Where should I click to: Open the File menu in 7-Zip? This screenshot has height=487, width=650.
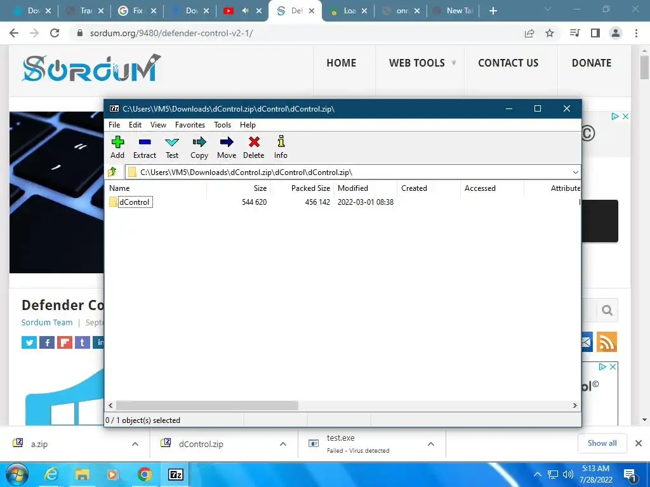(x=114, y=125)
